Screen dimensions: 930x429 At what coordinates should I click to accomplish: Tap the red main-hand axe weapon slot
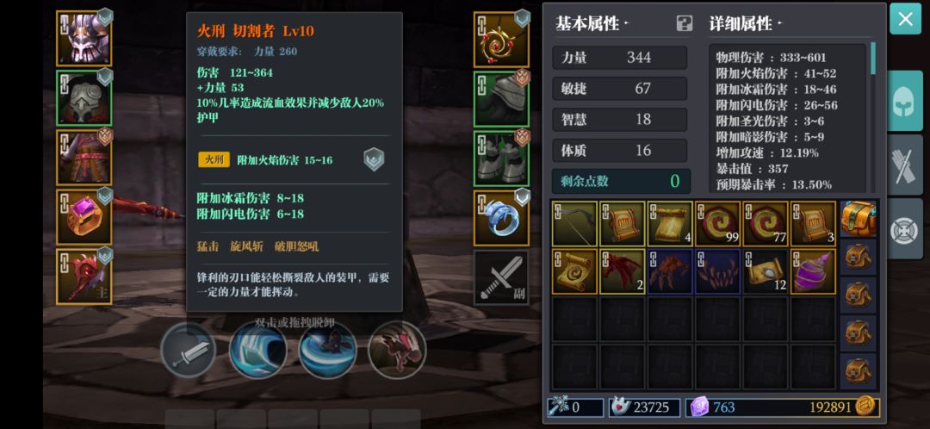84,277
